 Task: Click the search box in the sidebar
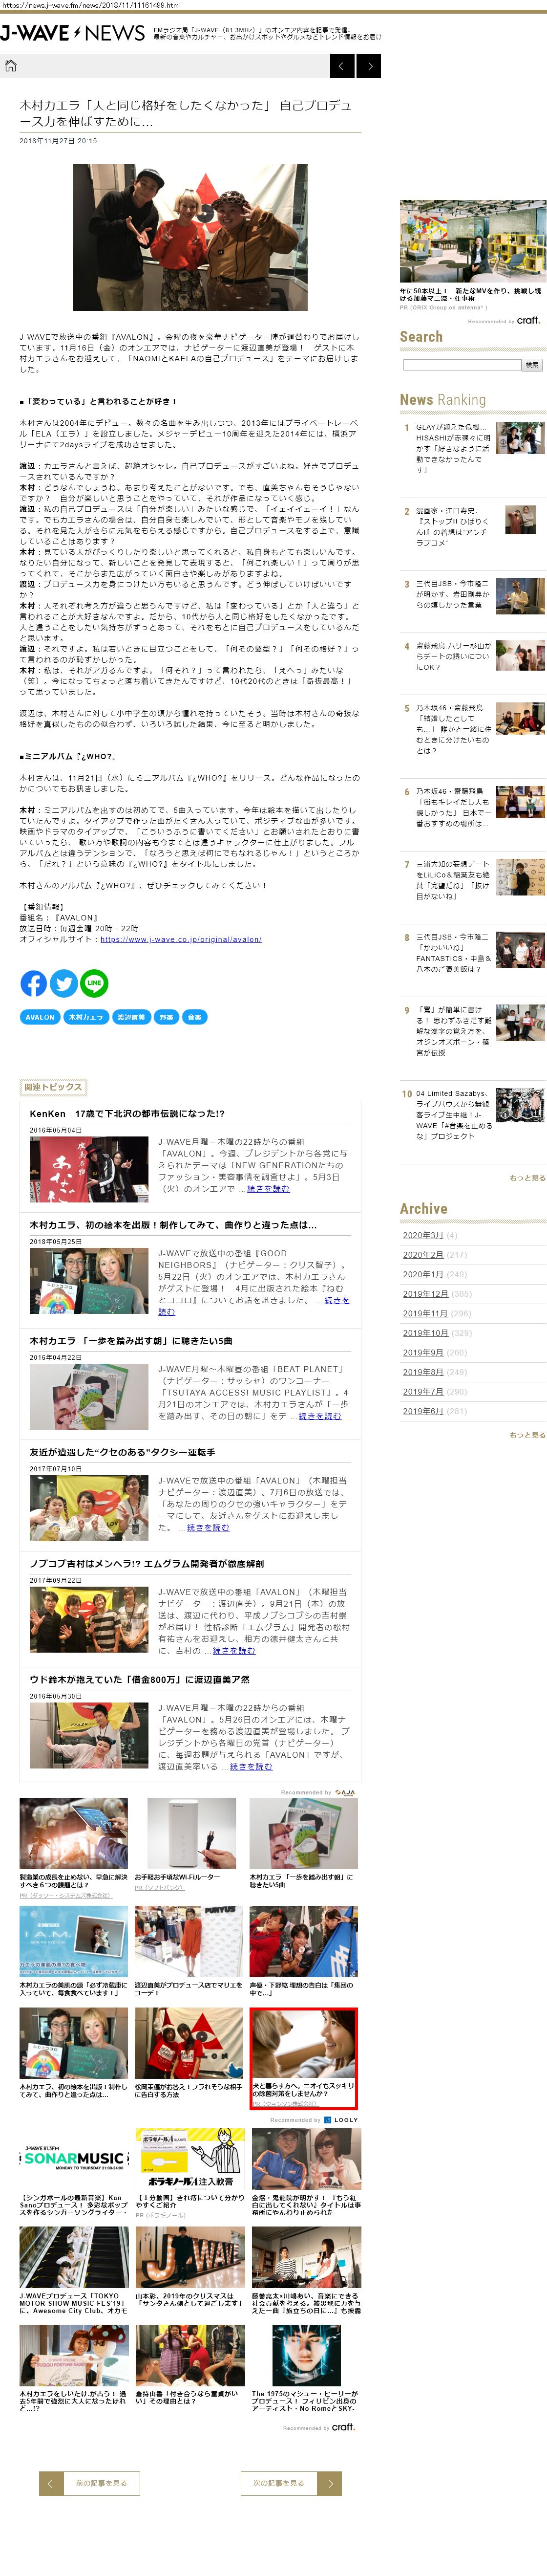point(461,365)
